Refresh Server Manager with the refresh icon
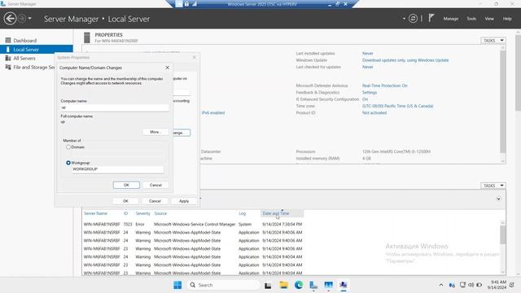Viewport: 521px width, 293px height. pos(413,19)
